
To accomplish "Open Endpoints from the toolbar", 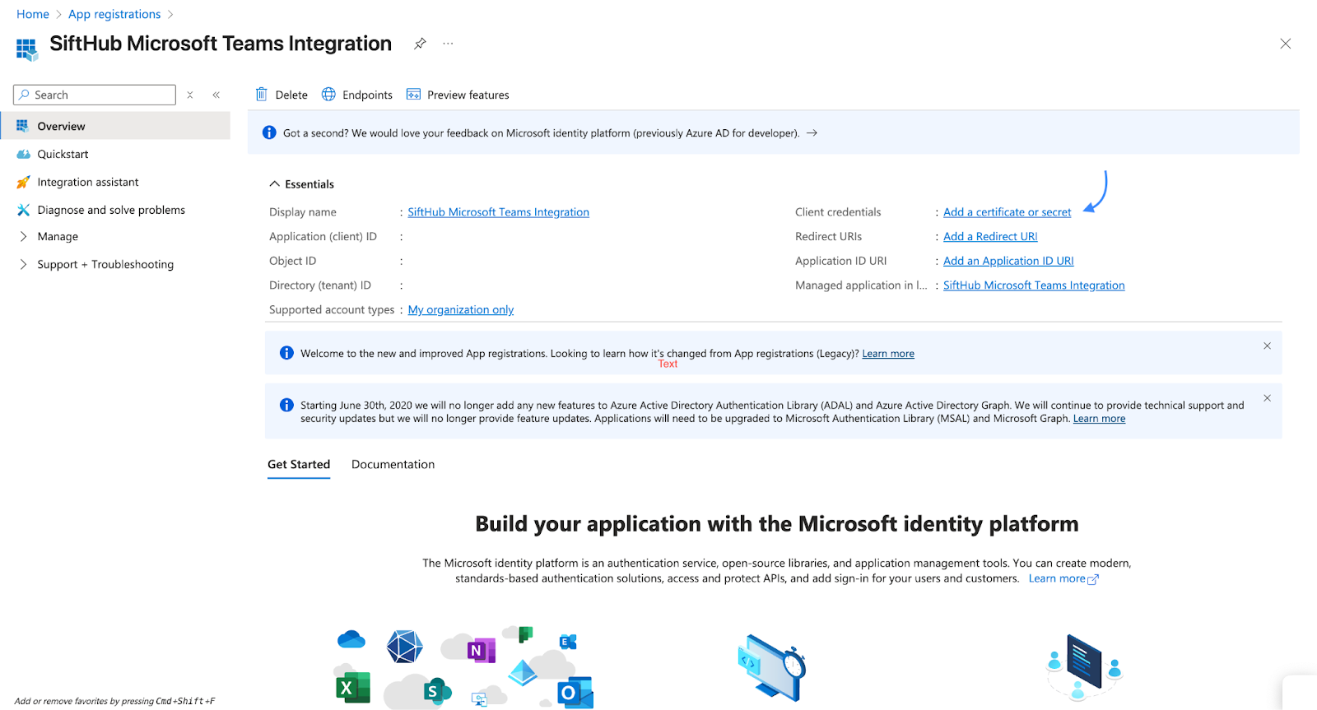I will [x=357, y=95].
